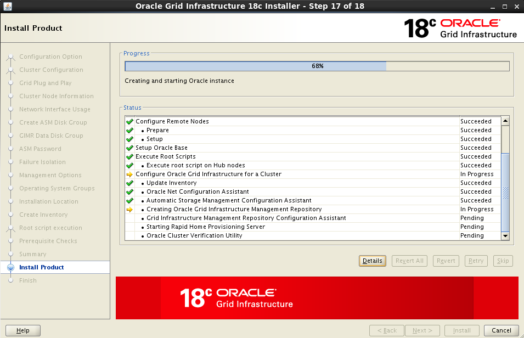Select Create ASM Disk Group step
This screenshot has width=524, height=338.
pyautogui.click(x=53, y=122)
